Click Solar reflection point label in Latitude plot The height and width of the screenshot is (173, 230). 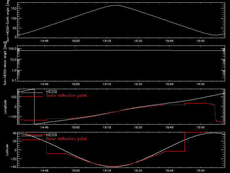point(66,139)
